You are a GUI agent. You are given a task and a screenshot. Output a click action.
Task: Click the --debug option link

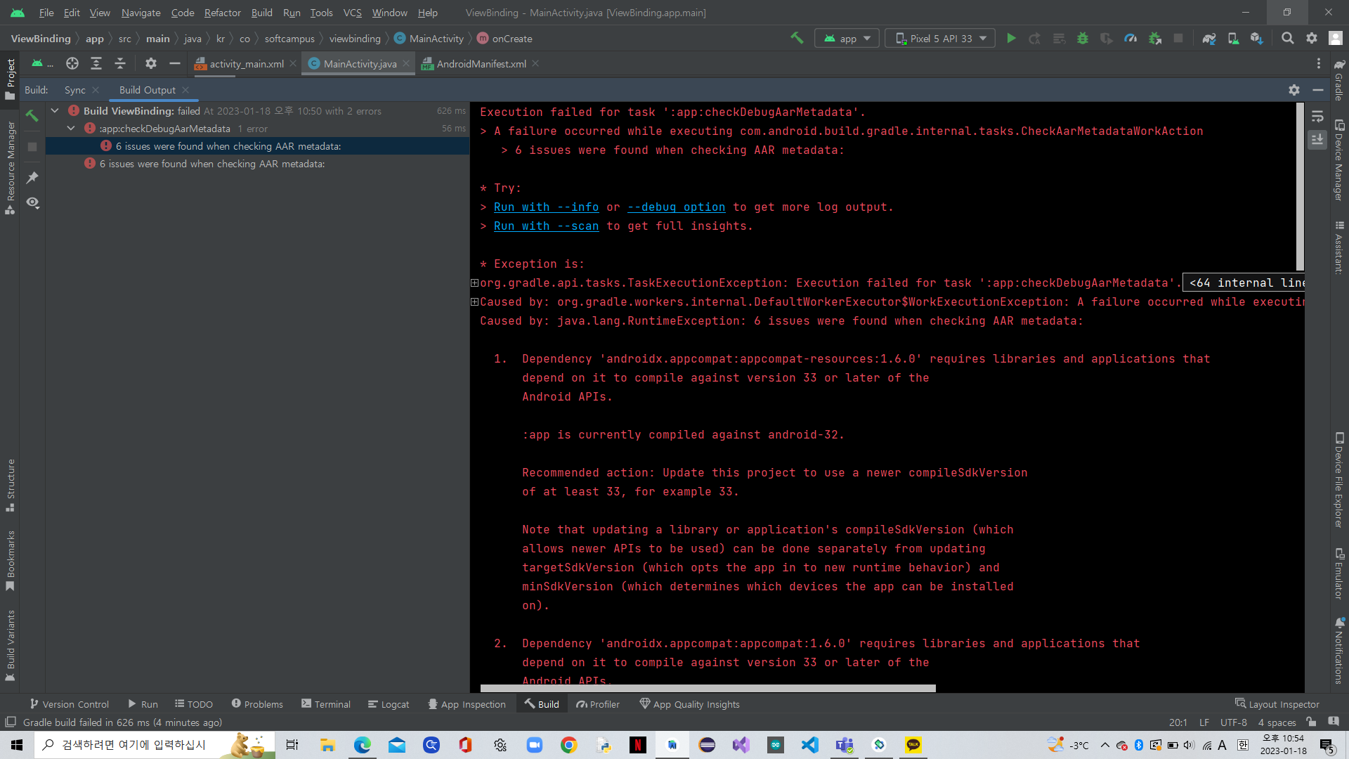click(x=676, y=207)
